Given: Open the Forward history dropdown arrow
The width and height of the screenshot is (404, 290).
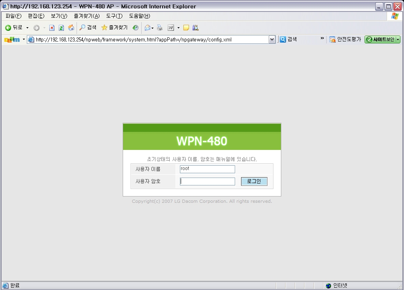Looking at the screenshot, I should [44, 28].
